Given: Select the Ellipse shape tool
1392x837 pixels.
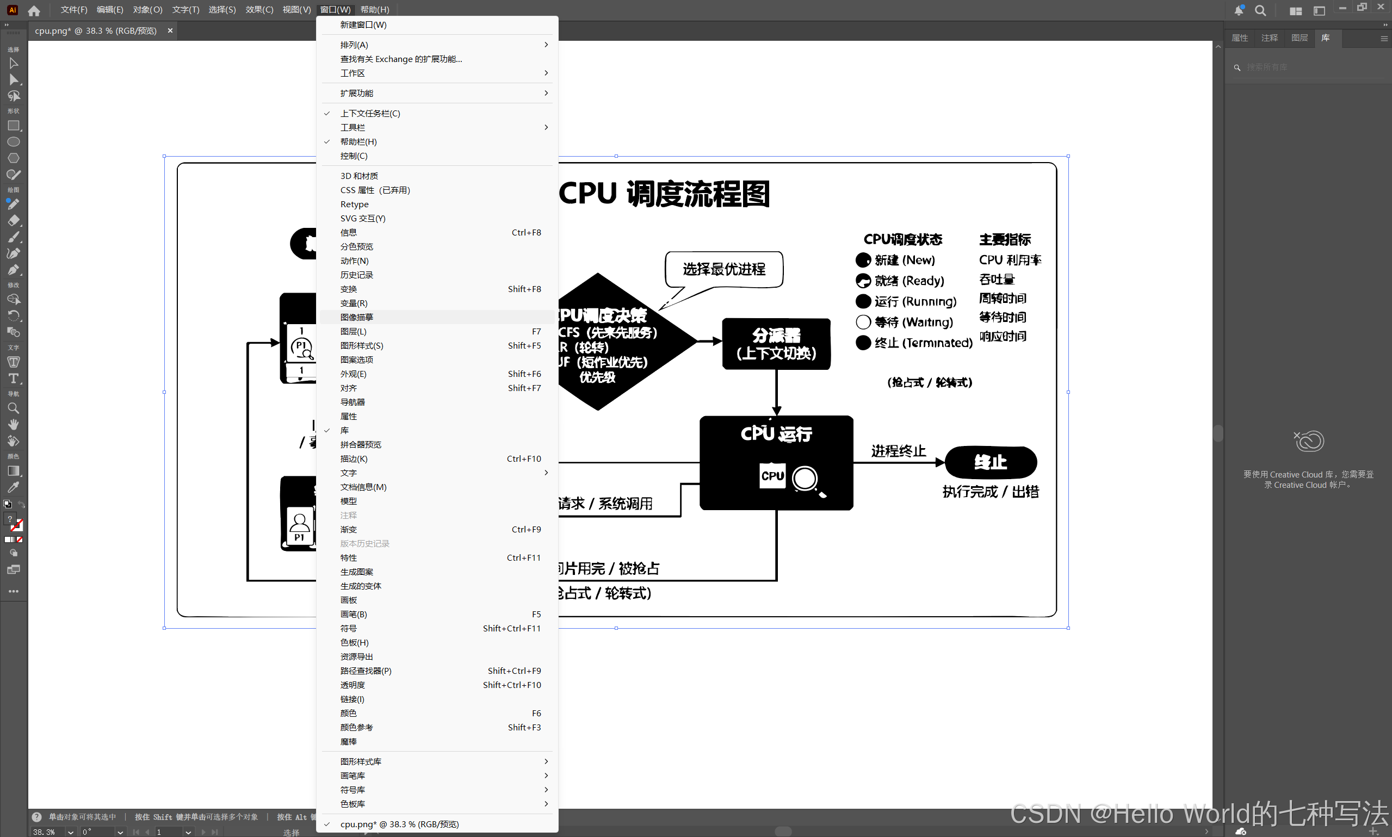Looking at the screenshot, I should 14,141.
